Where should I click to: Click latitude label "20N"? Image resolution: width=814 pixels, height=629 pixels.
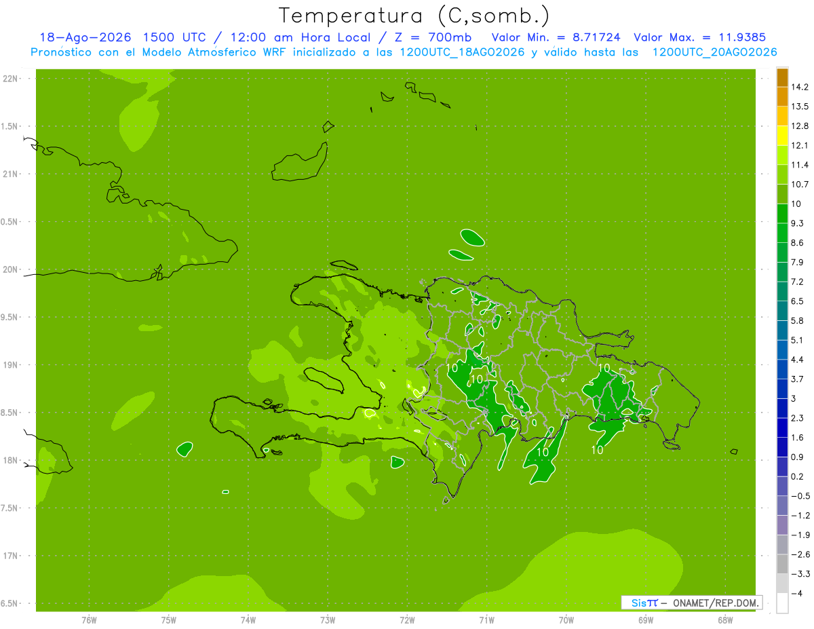11,270
